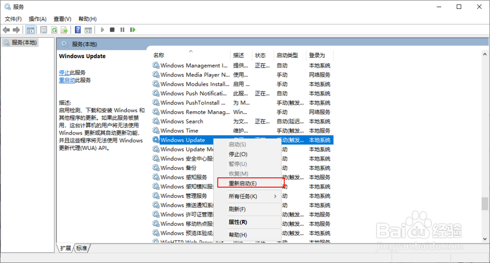Select Windows Modules Installer row
The image size is (490, 263).
click(x=243, y=84)
